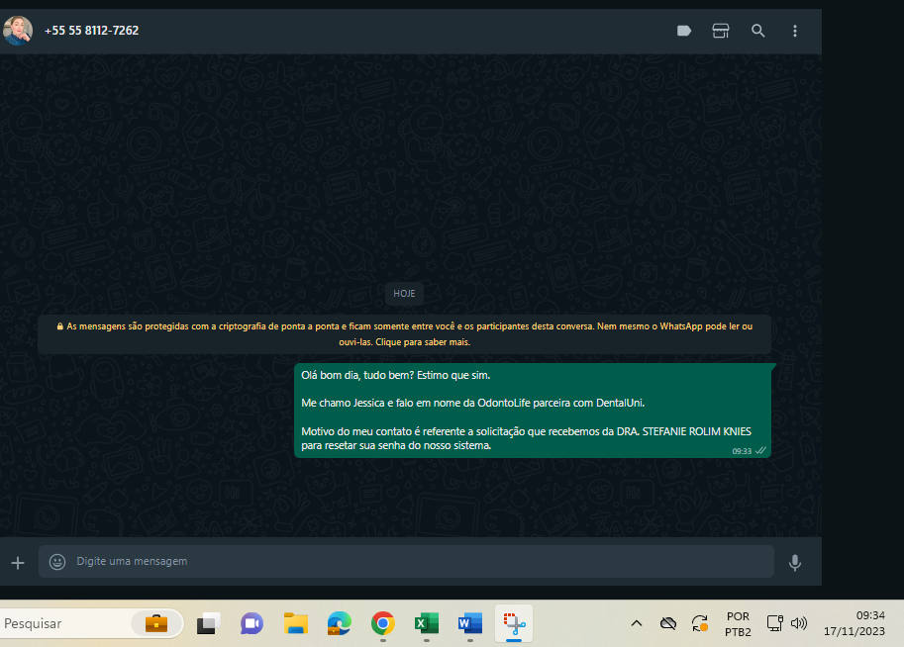Start recording a voice message
The height and width of the screenshot is (647, 904).
click(795, 562)
